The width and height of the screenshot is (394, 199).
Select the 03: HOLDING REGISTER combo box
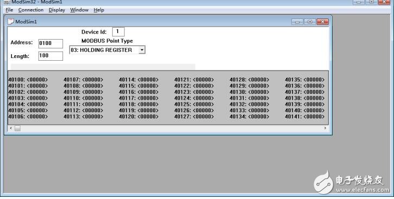tap(107, 50)
